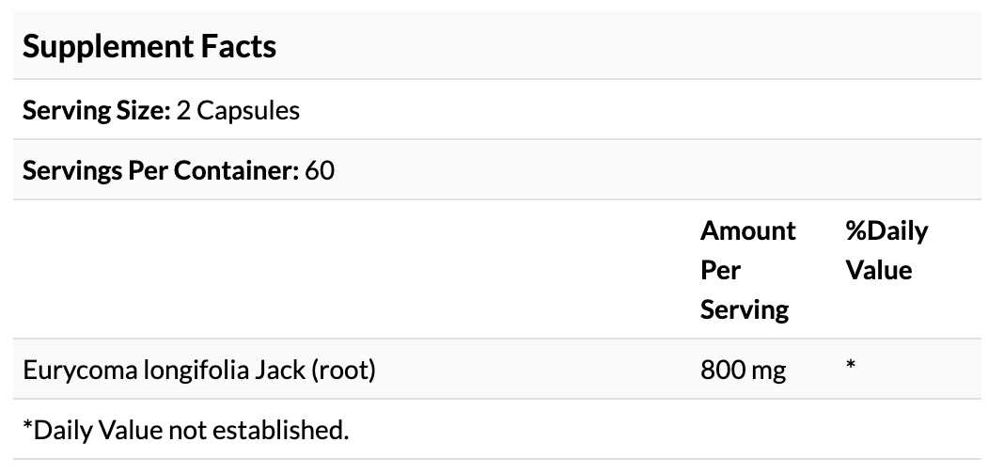Screen dimensions: 1004x474
Task: Click the (root) text in the ingredient row
Action: point(343,370)
